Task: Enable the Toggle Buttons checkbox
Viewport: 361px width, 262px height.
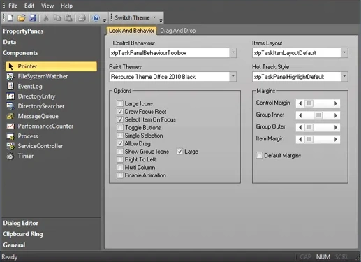Action: point(120,127)
